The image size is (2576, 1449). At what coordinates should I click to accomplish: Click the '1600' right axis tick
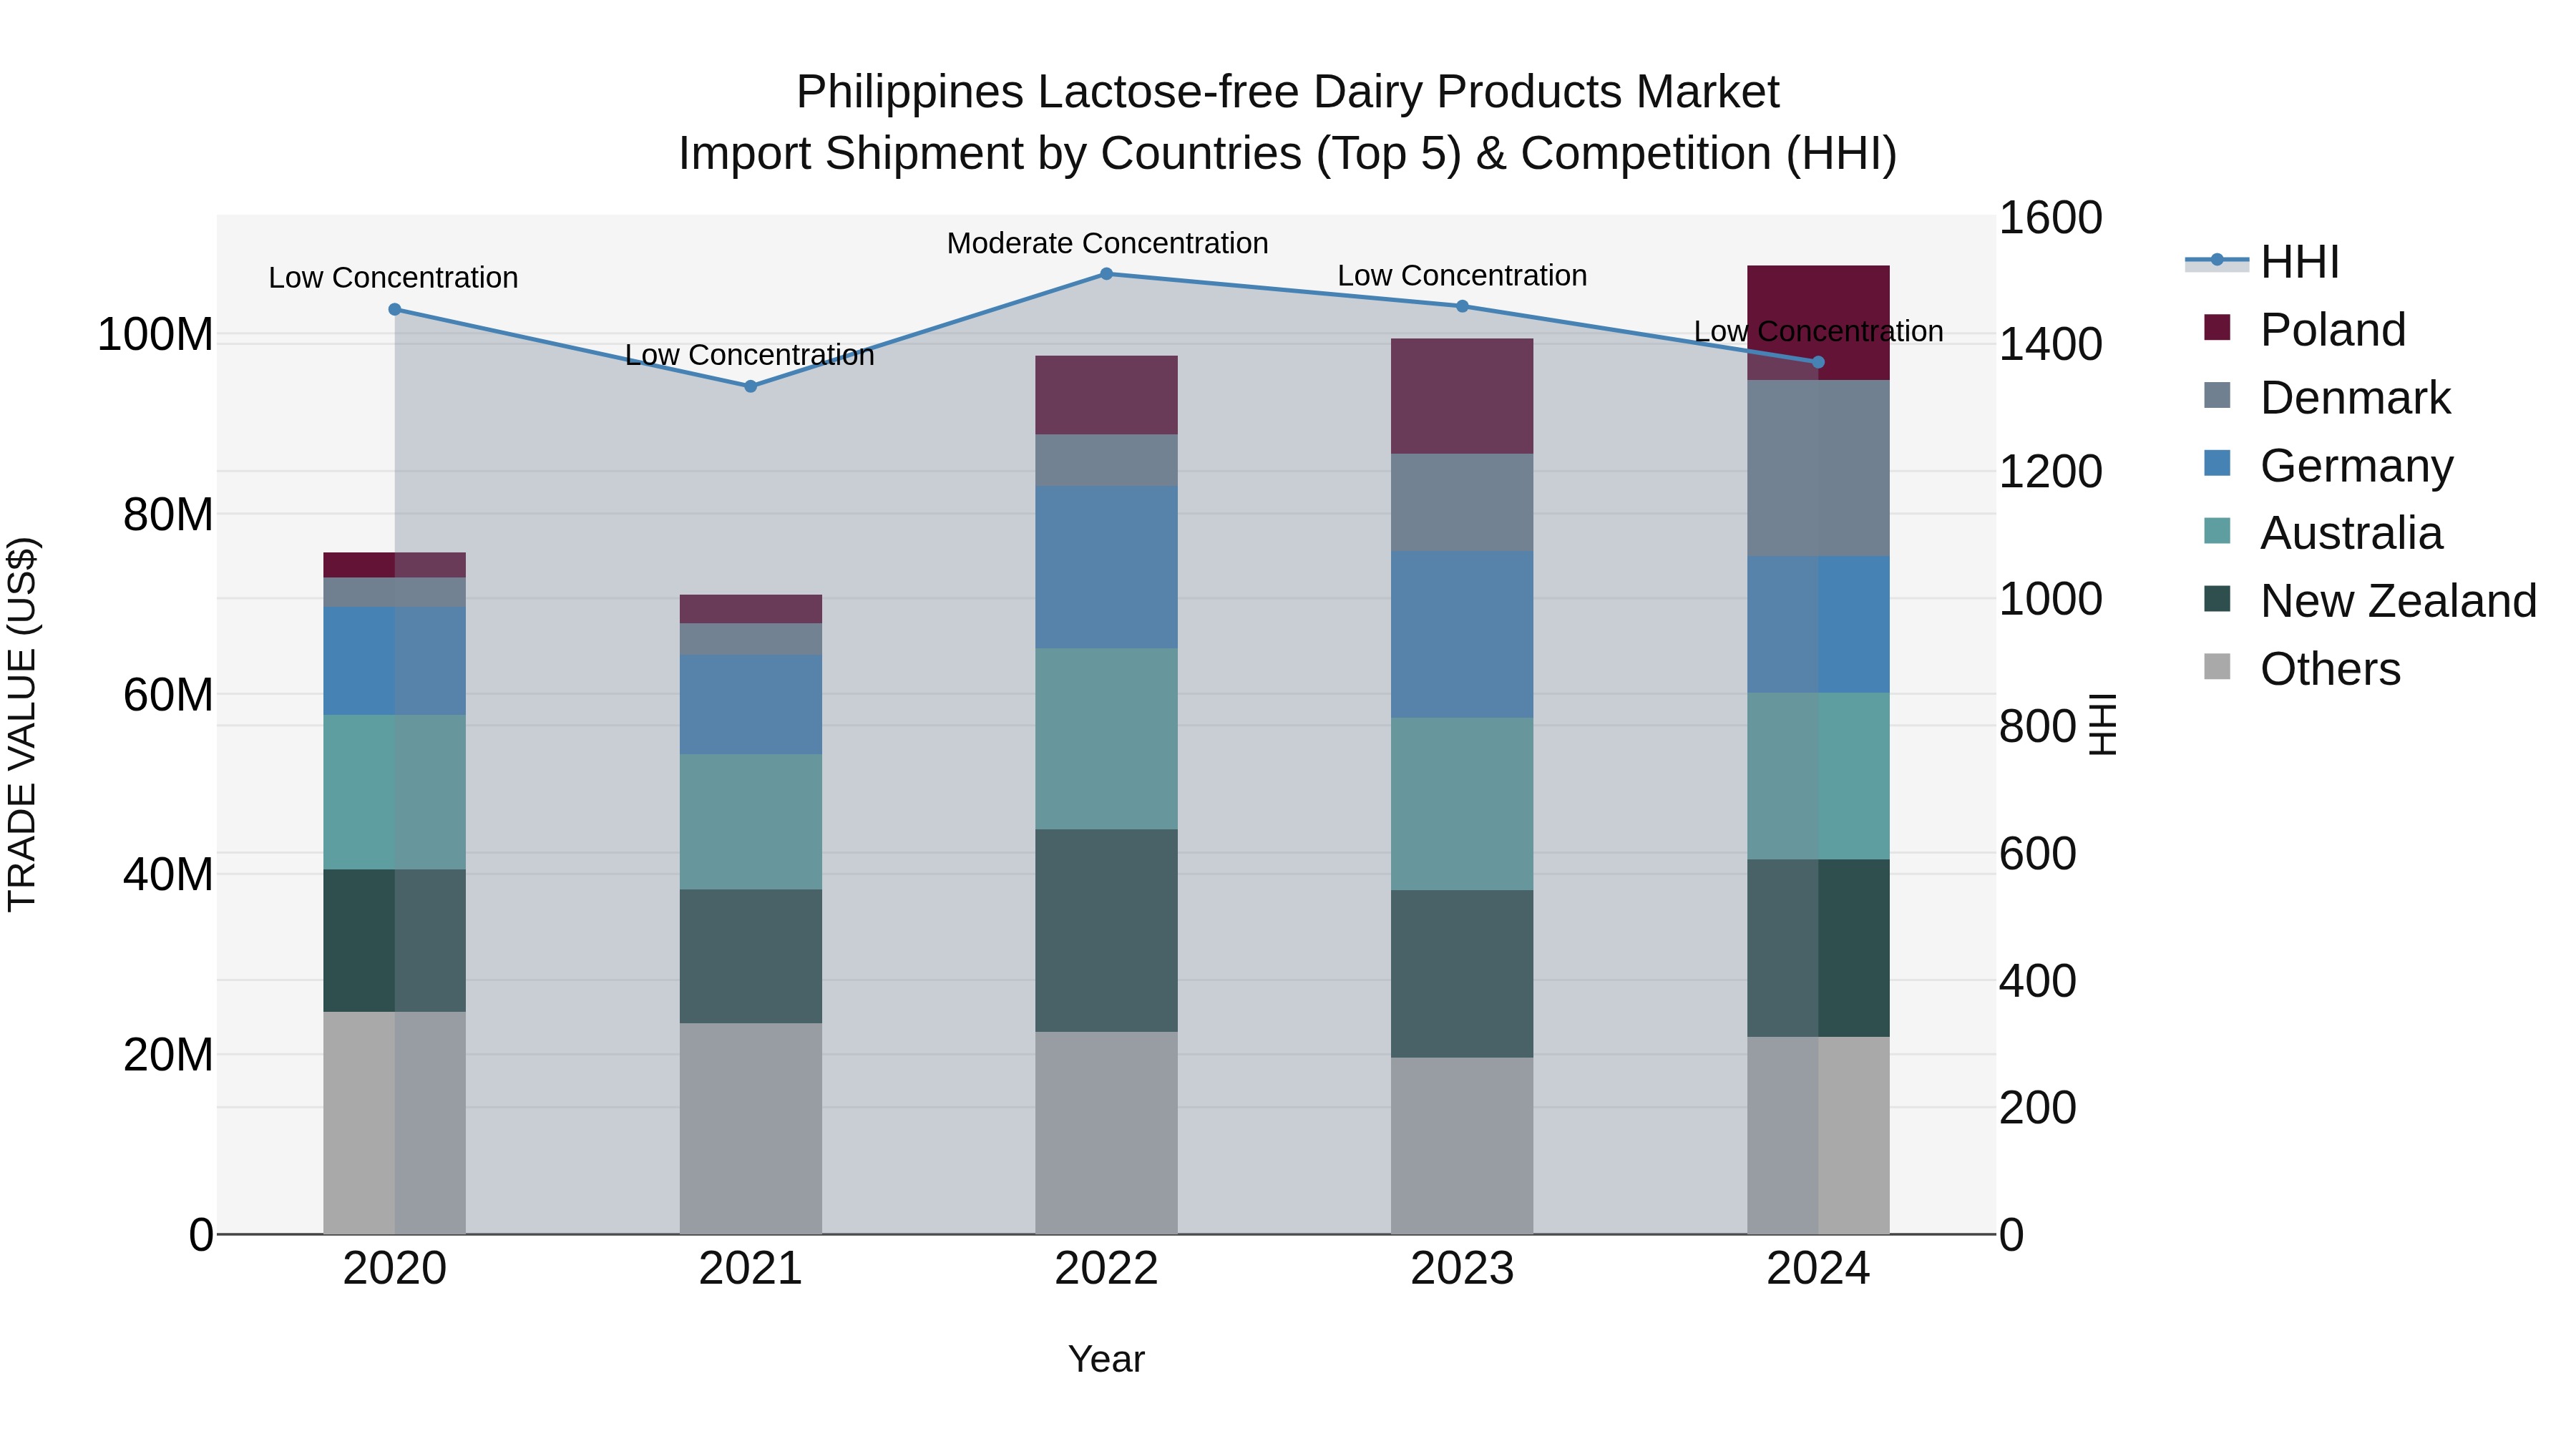click(x=2051, y=218)
